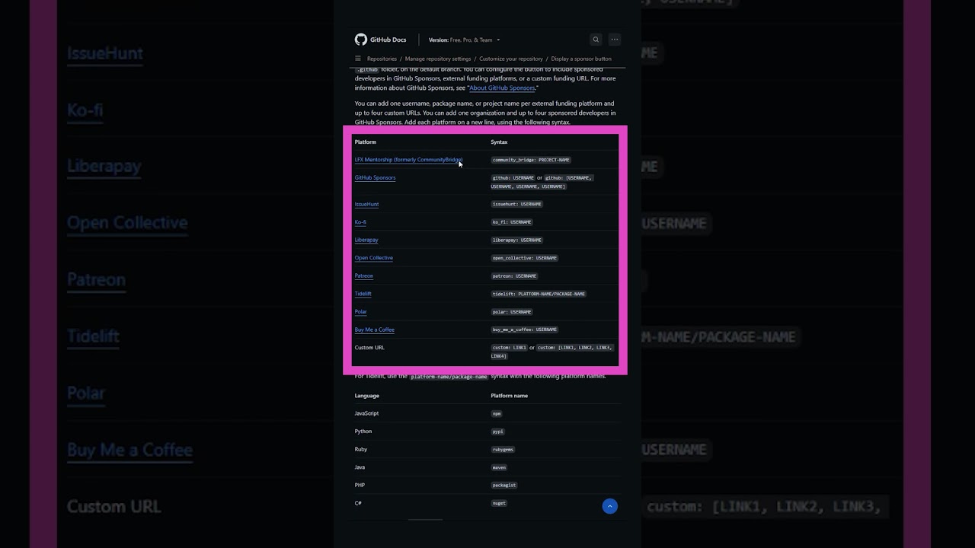Open the Open Collective link in docs table
The height and width of the screenshot is (548, 975).
click(x=373, y=258)
